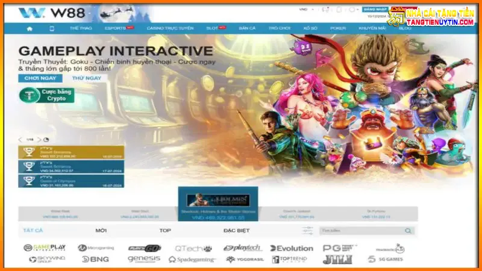The height and width of the screenshot is (271, 482).
Task: Select the Đặc Biệt filter tab
Action: [x=236, y=231]
